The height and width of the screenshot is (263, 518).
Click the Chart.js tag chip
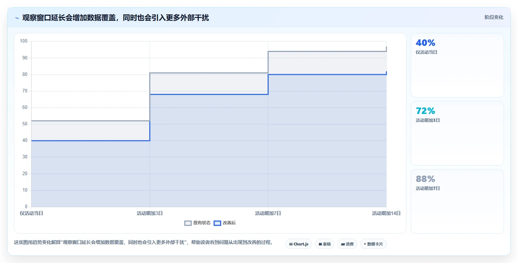[x=298, y=244]
